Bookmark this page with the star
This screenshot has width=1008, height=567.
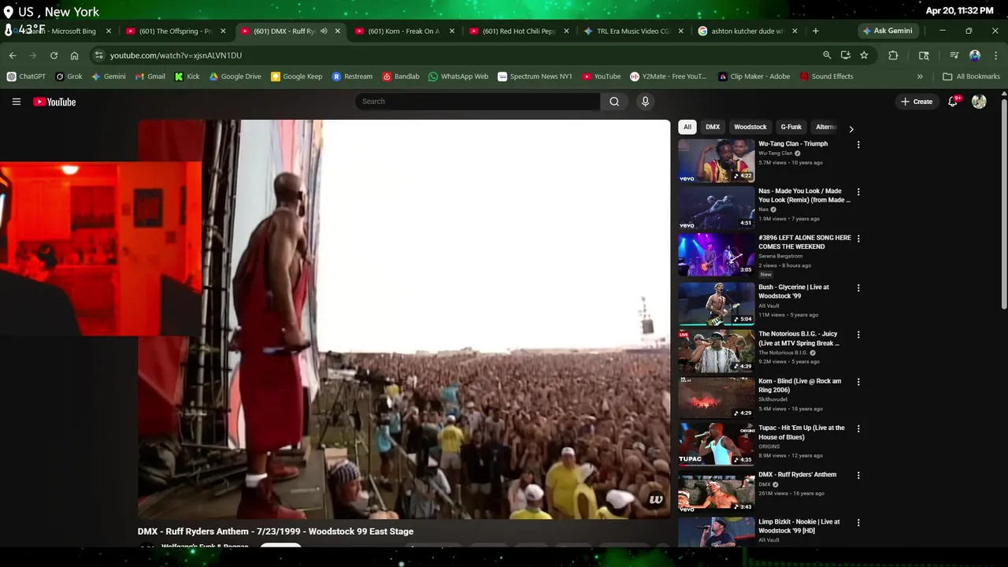864,55
